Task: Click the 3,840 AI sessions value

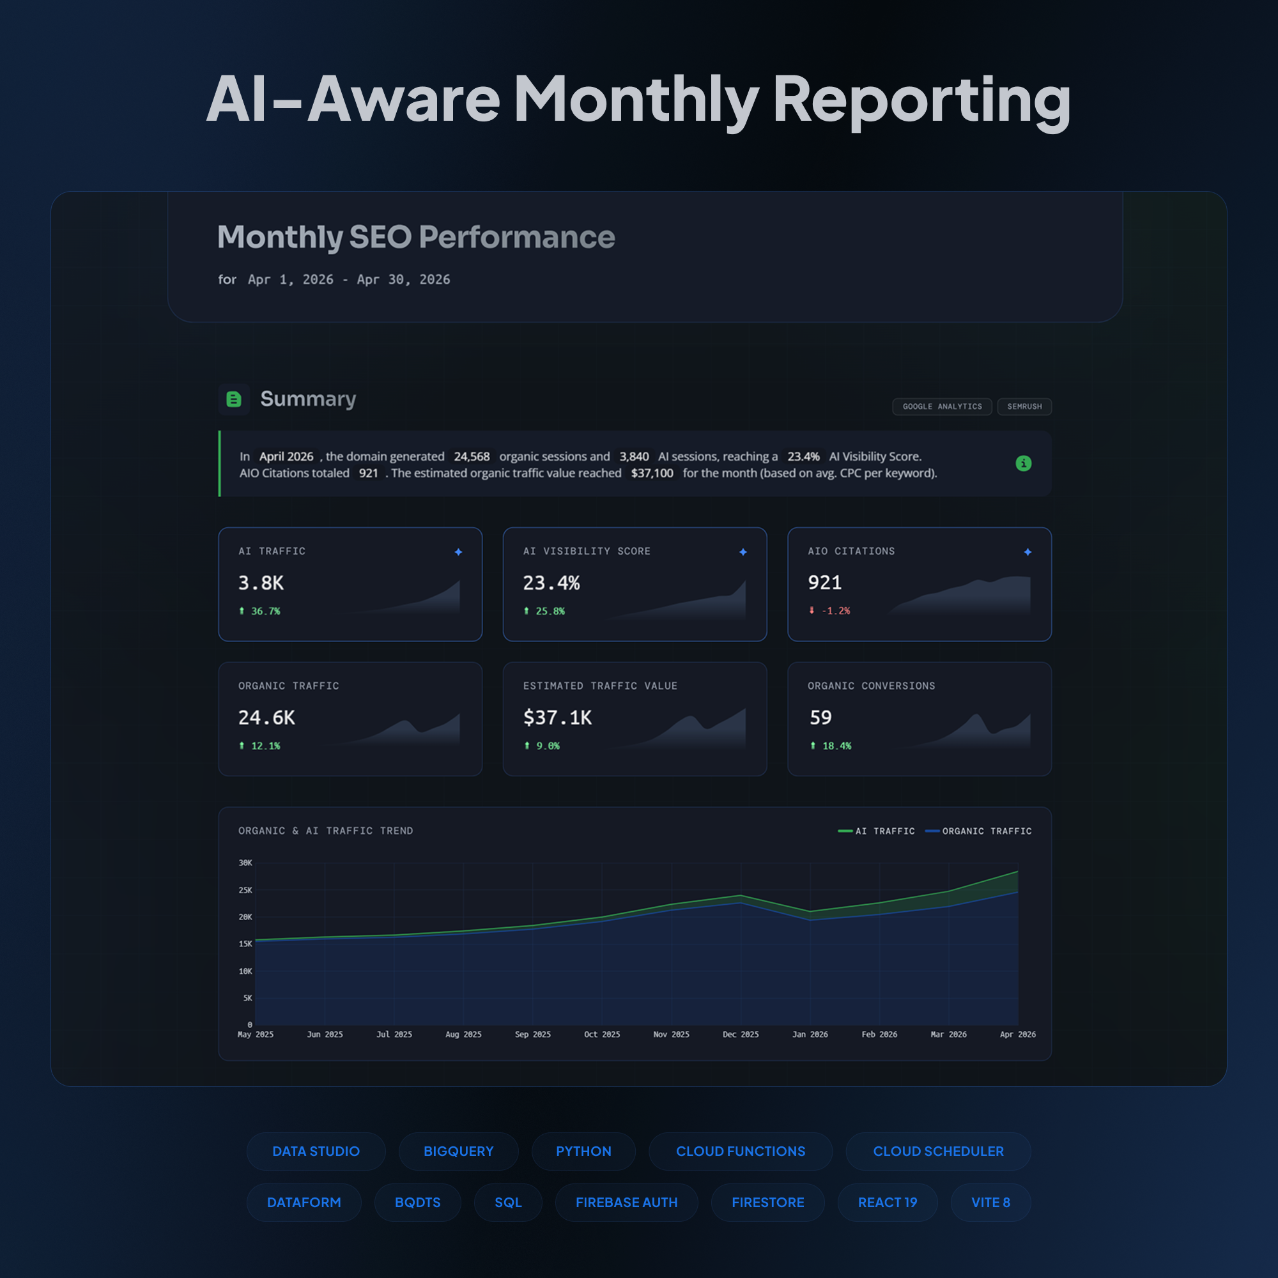Action: [x=634, y=456]
